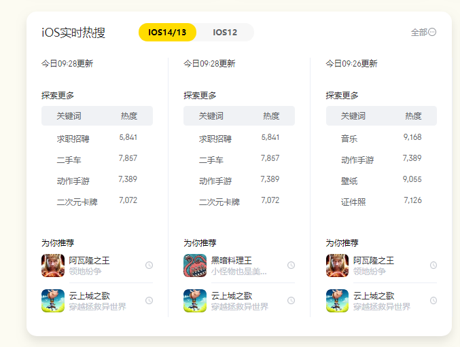Click 5,841 value in left column
Viewport: 460px width, 347px height.
pyautogui.click(x=128, y=137)
